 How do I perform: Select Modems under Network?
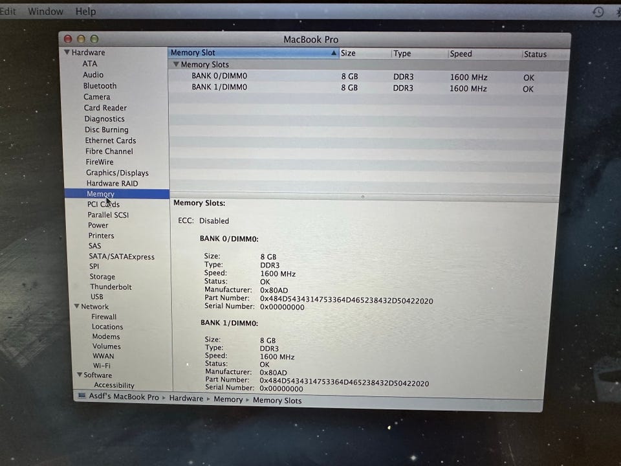tap(105, 337)
